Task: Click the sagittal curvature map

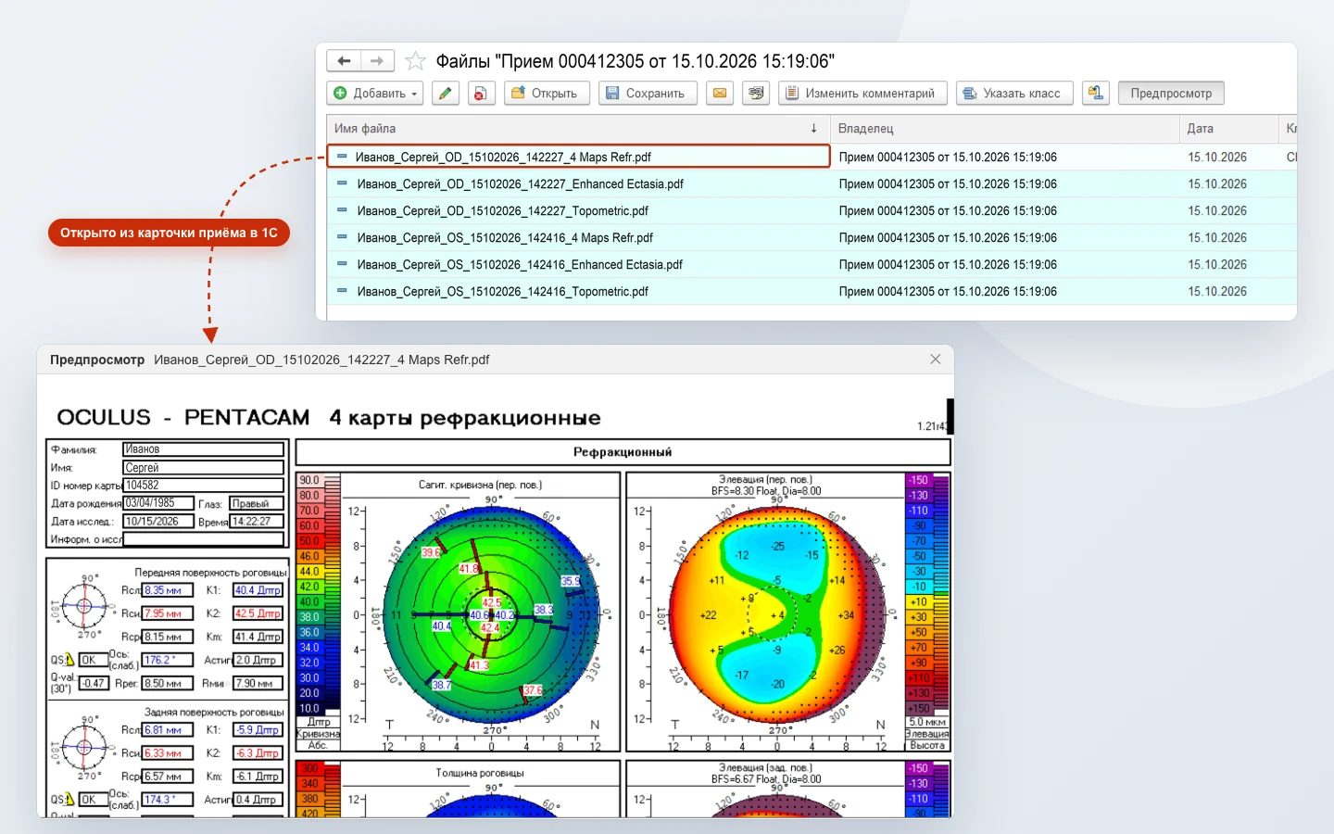Action: pos(492,614)
